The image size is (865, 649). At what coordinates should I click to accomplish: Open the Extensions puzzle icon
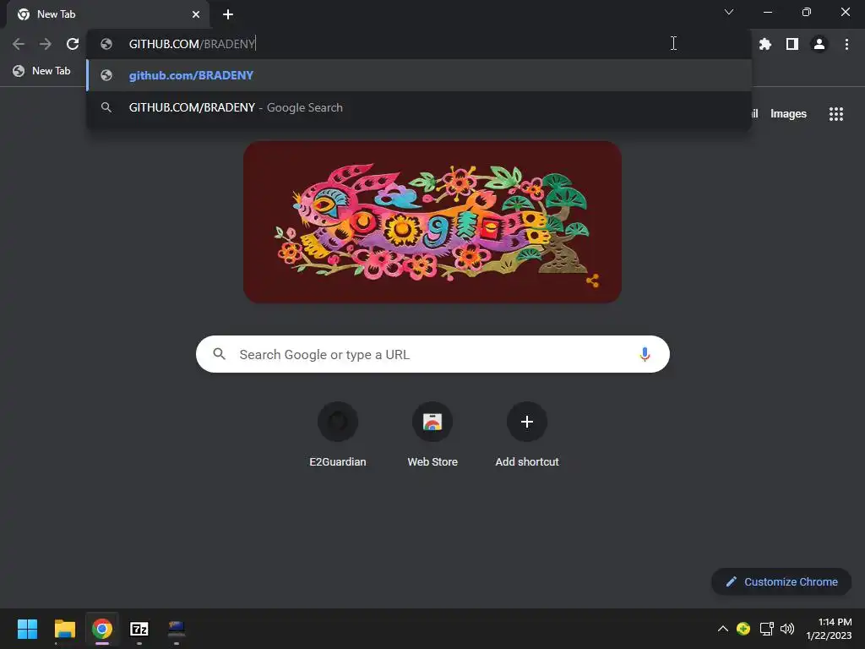coord(765,44)
